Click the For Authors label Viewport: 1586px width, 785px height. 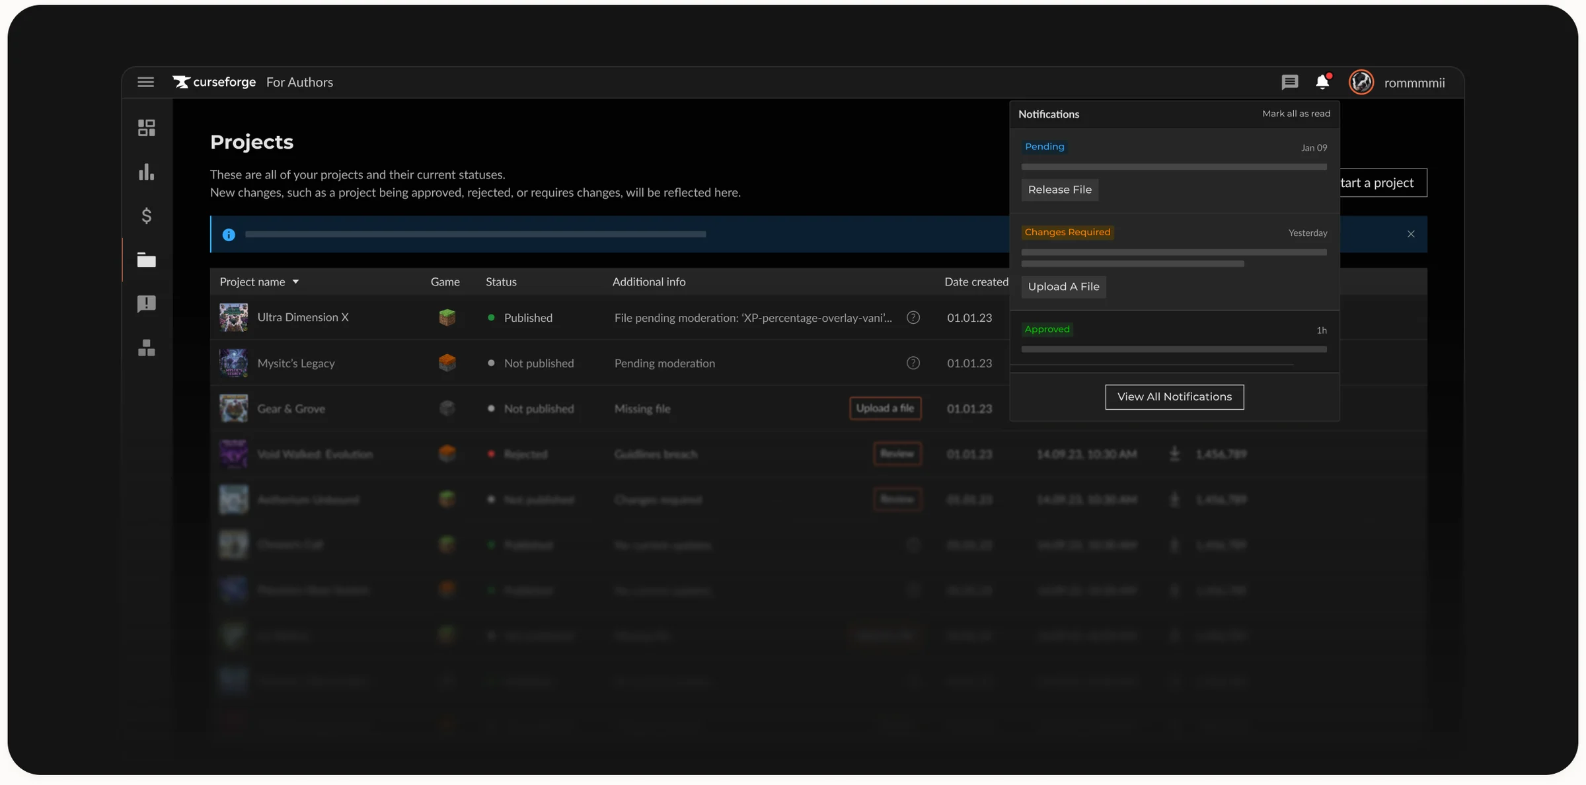point(299,82)
